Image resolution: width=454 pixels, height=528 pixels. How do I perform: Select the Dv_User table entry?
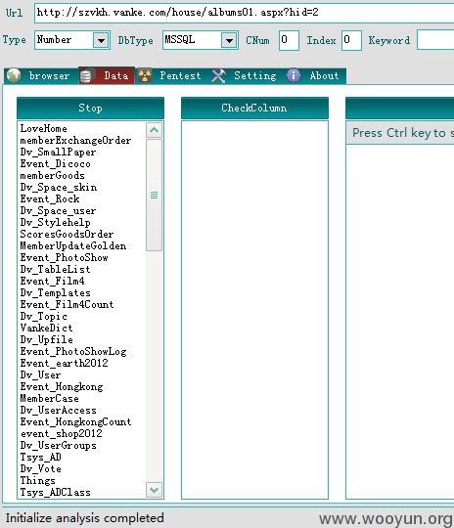(x=40, y=374)
